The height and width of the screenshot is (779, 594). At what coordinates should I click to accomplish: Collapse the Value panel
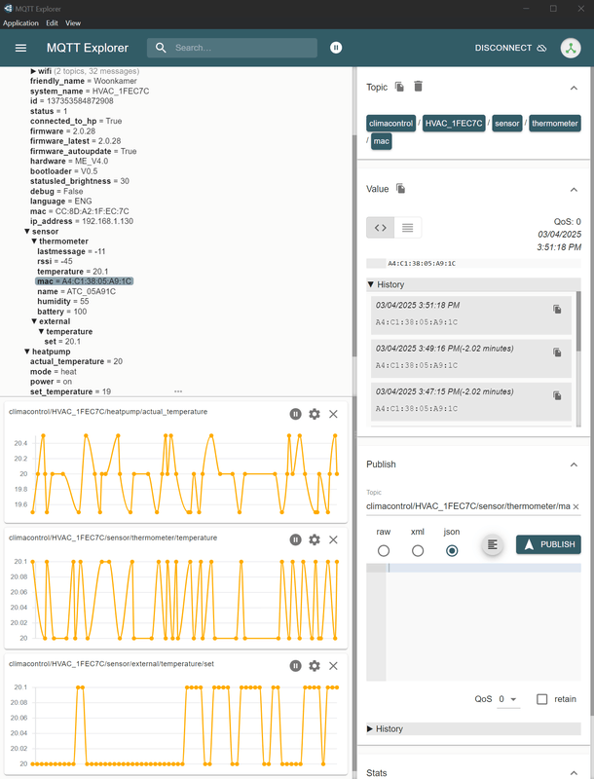[574, 190]
